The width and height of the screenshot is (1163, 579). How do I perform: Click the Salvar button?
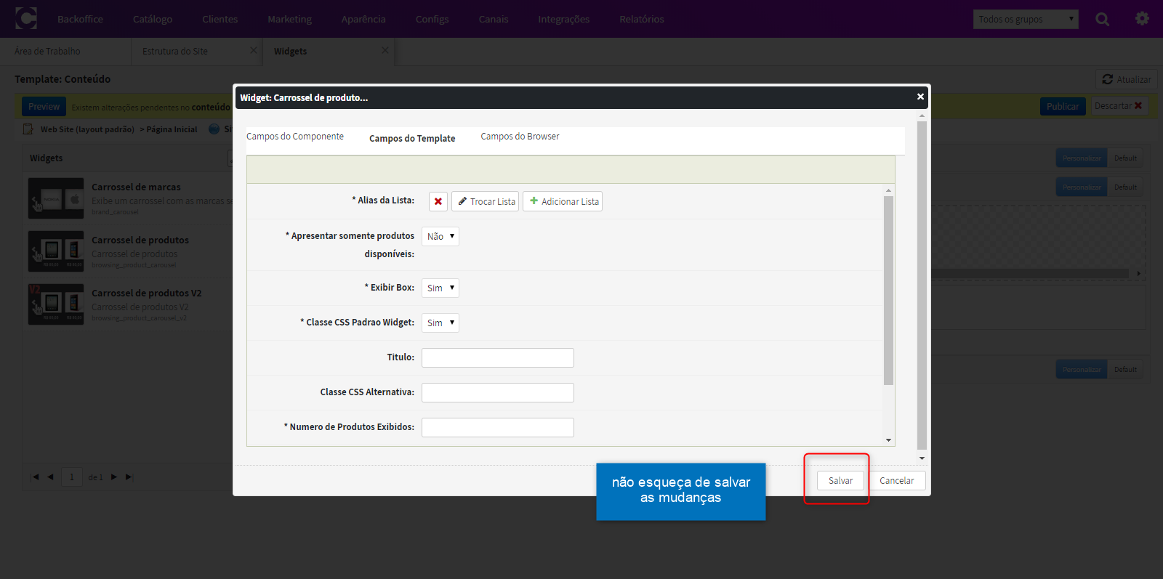pos(840,480)
